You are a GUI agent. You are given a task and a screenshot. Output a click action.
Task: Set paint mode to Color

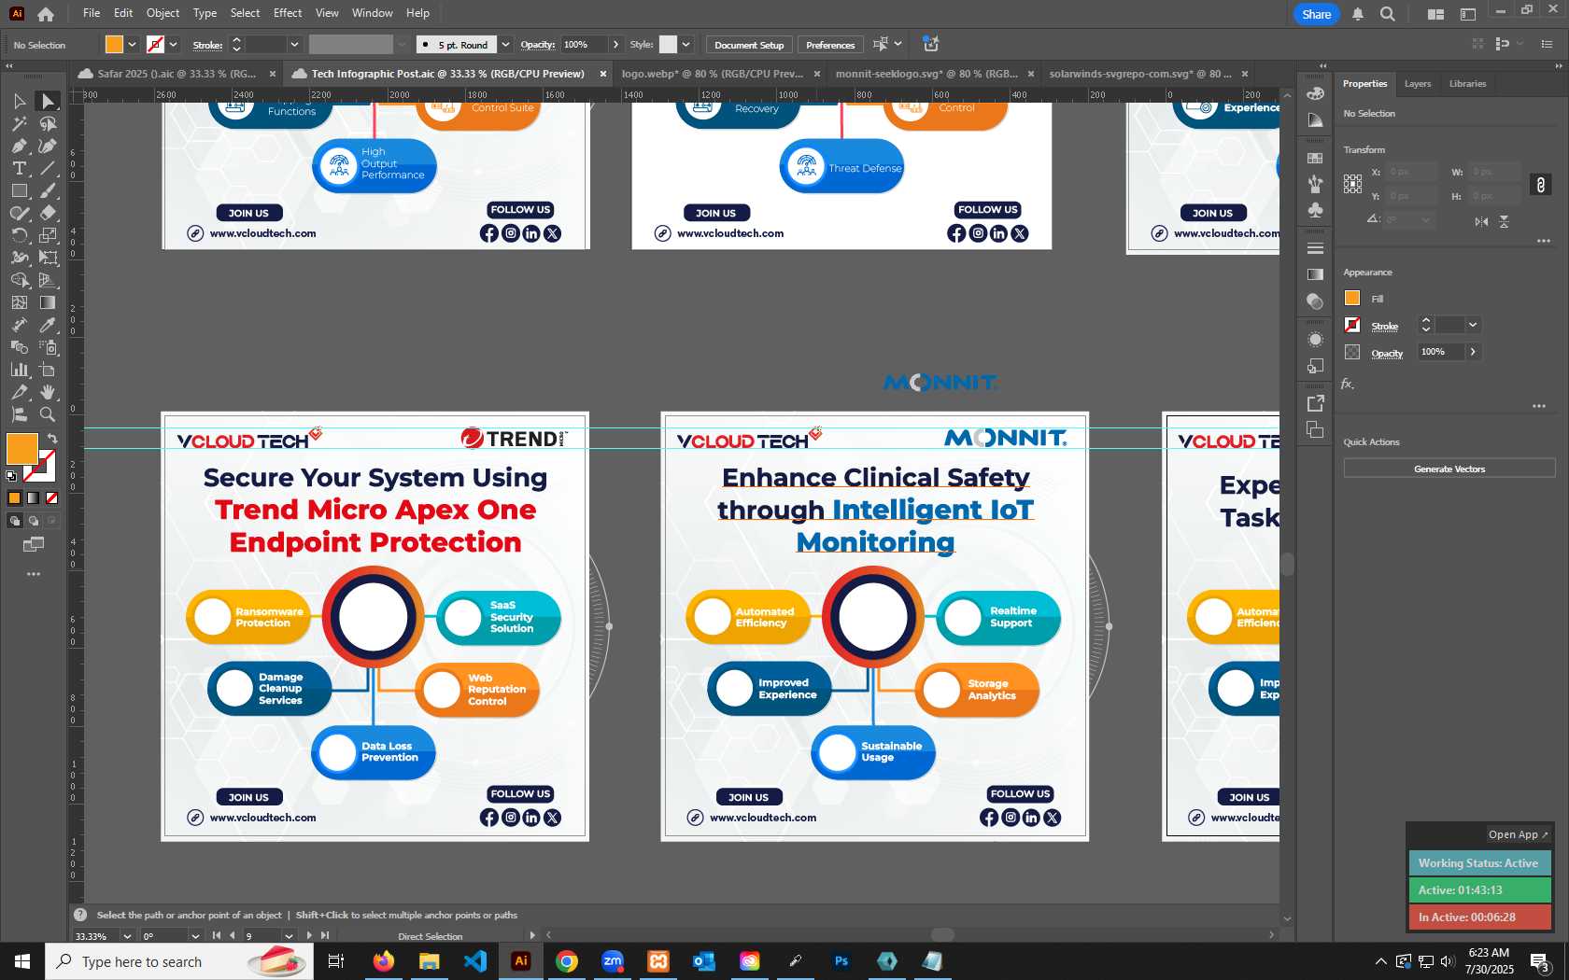pyautogui.click(x=14, y=497)
